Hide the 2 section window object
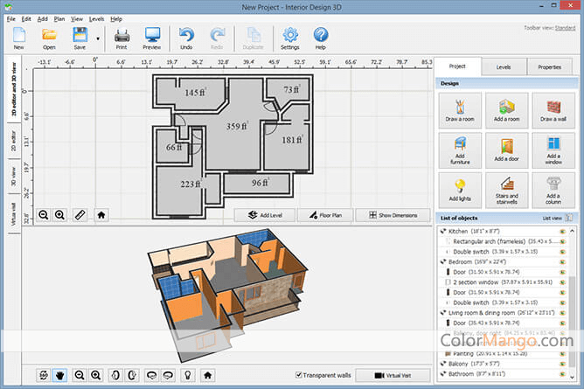The height and width of the screenshot is (389, 584). coord(562,282)
